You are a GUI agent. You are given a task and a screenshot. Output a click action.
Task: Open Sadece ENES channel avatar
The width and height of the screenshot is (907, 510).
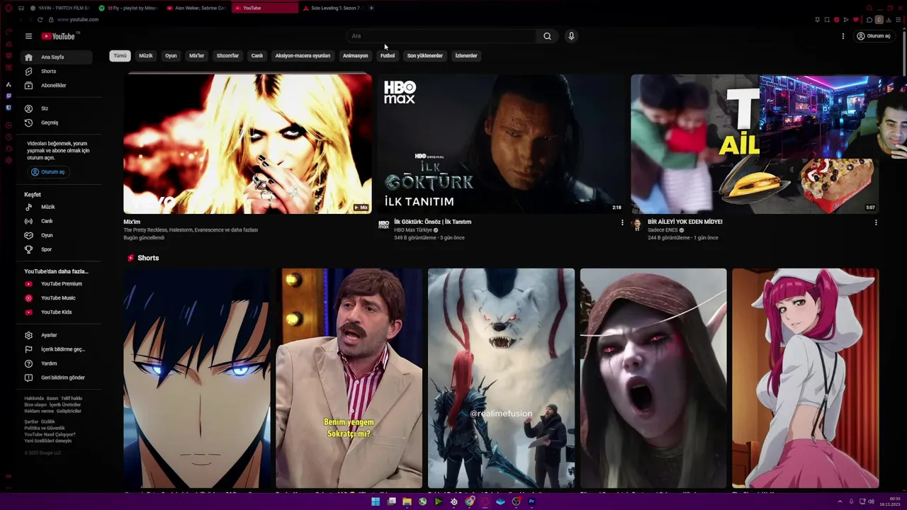coord(637,225)
